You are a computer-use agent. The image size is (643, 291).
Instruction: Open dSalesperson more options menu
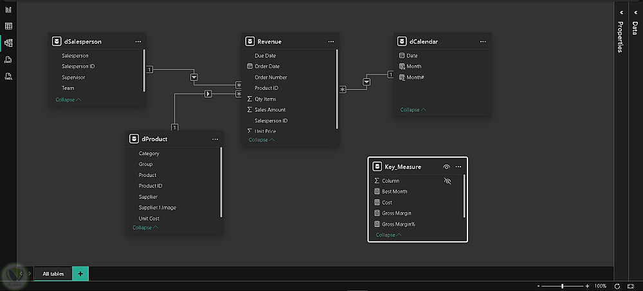click(x=138, y=42)
